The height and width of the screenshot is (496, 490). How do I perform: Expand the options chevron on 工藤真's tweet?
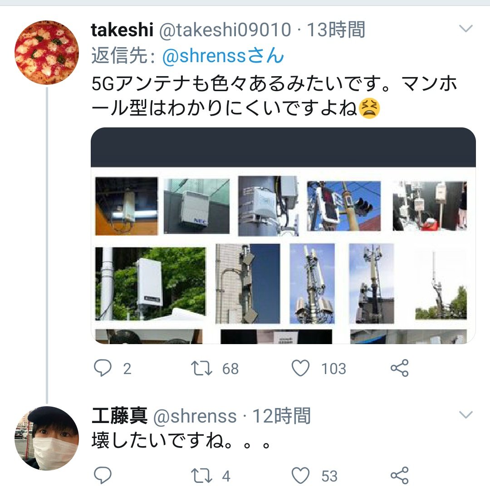466,415
